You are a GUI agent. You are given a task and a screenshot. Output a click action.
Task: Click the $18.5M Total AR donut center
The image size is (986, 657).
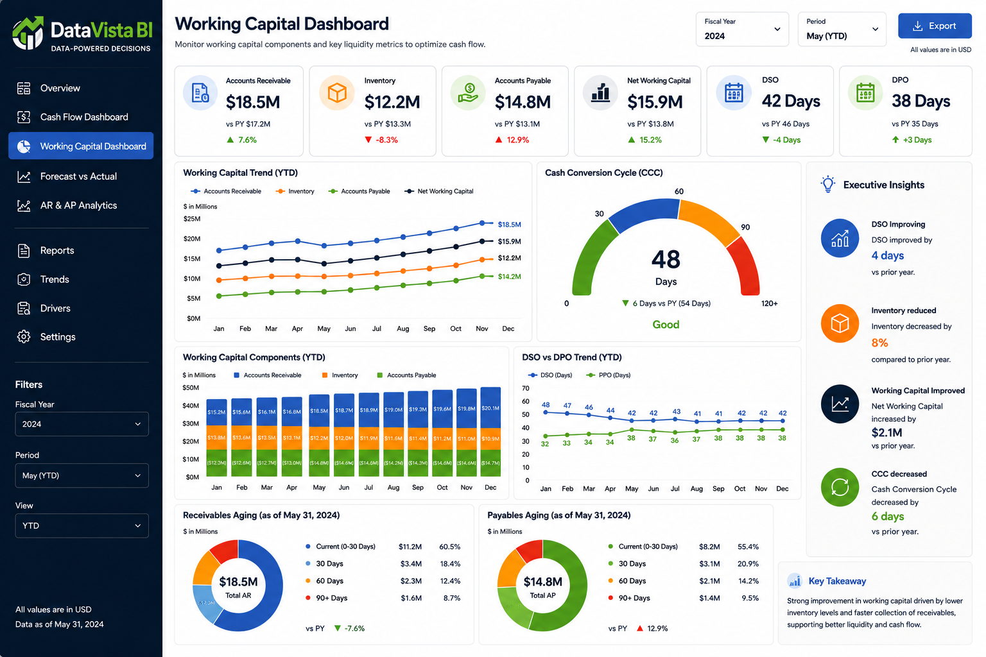[x=238, y=586]
